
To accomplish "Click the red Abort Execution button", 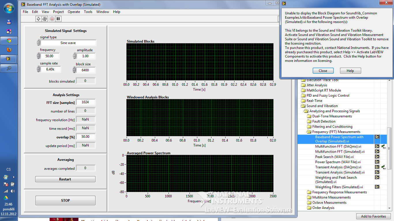I will 52,19.
